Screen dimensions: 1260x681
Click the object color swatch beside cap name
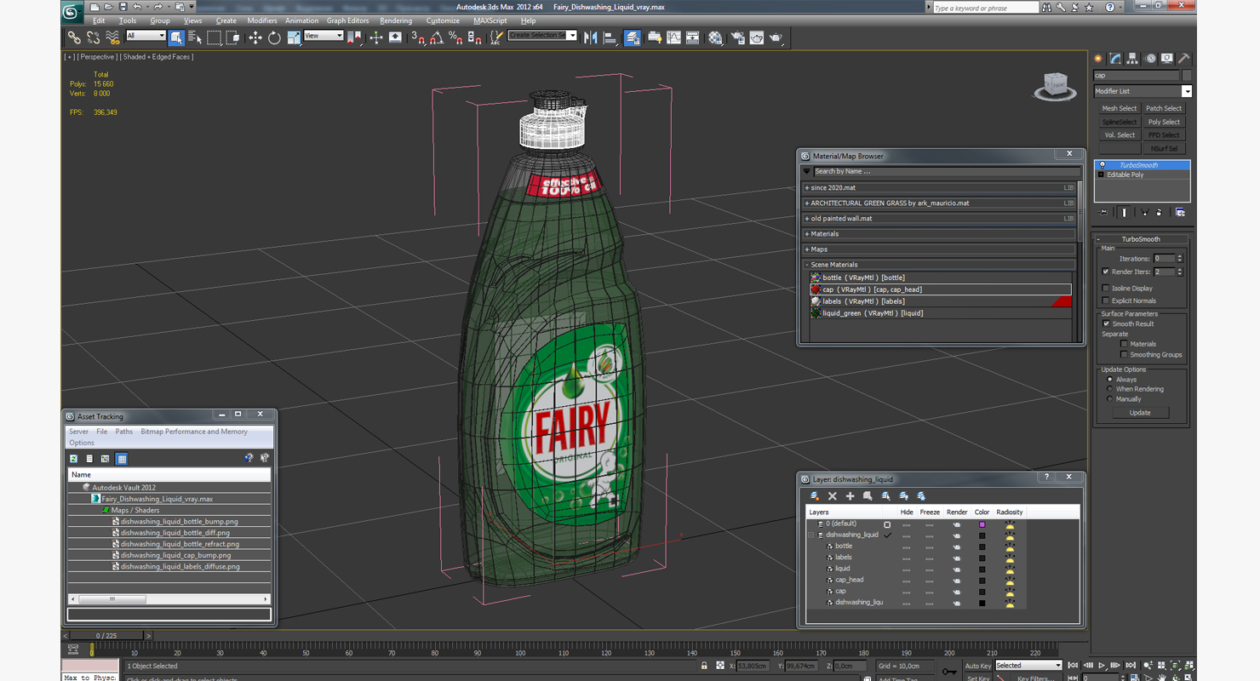pos(1187,76)
